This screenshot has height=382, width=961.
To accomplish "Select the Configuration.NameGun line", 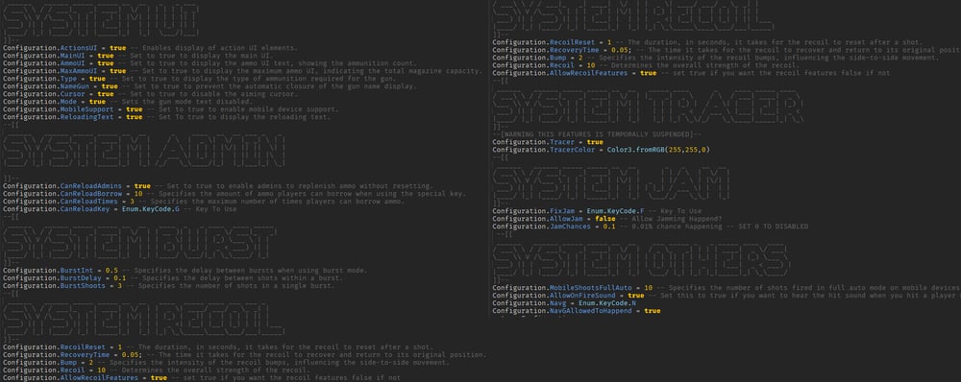I will (x=209, y=87).
